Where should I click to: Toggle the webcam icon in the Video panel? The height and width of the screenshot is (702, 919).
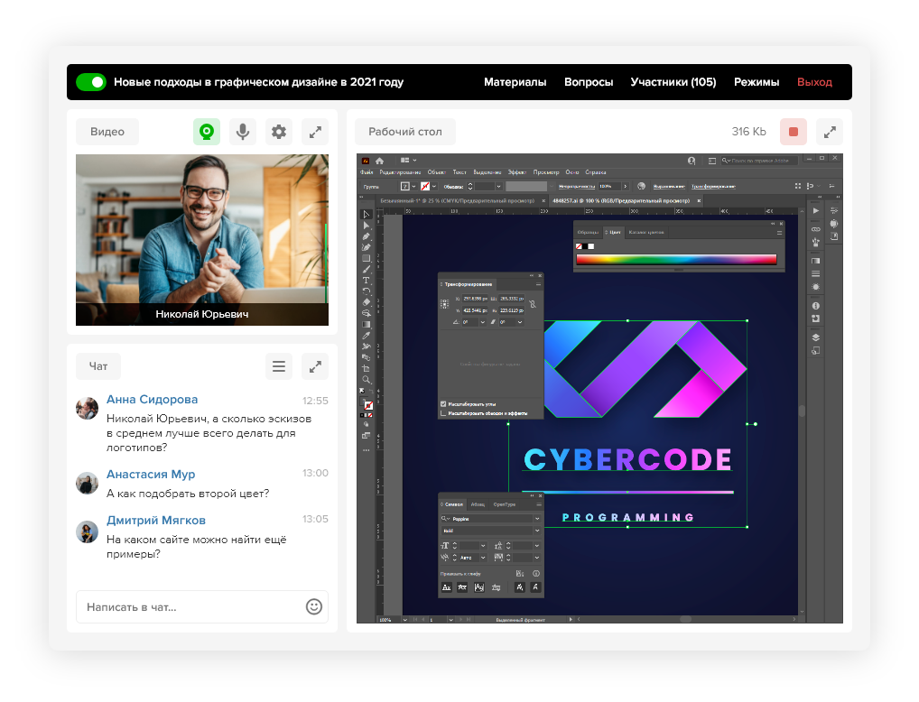point(207,132)
